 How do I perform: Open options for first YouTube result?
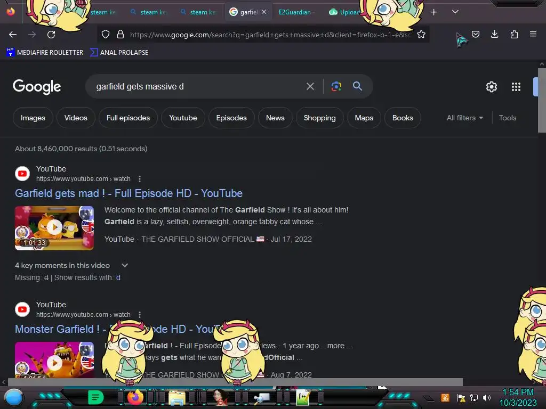[x=140, y=179]
